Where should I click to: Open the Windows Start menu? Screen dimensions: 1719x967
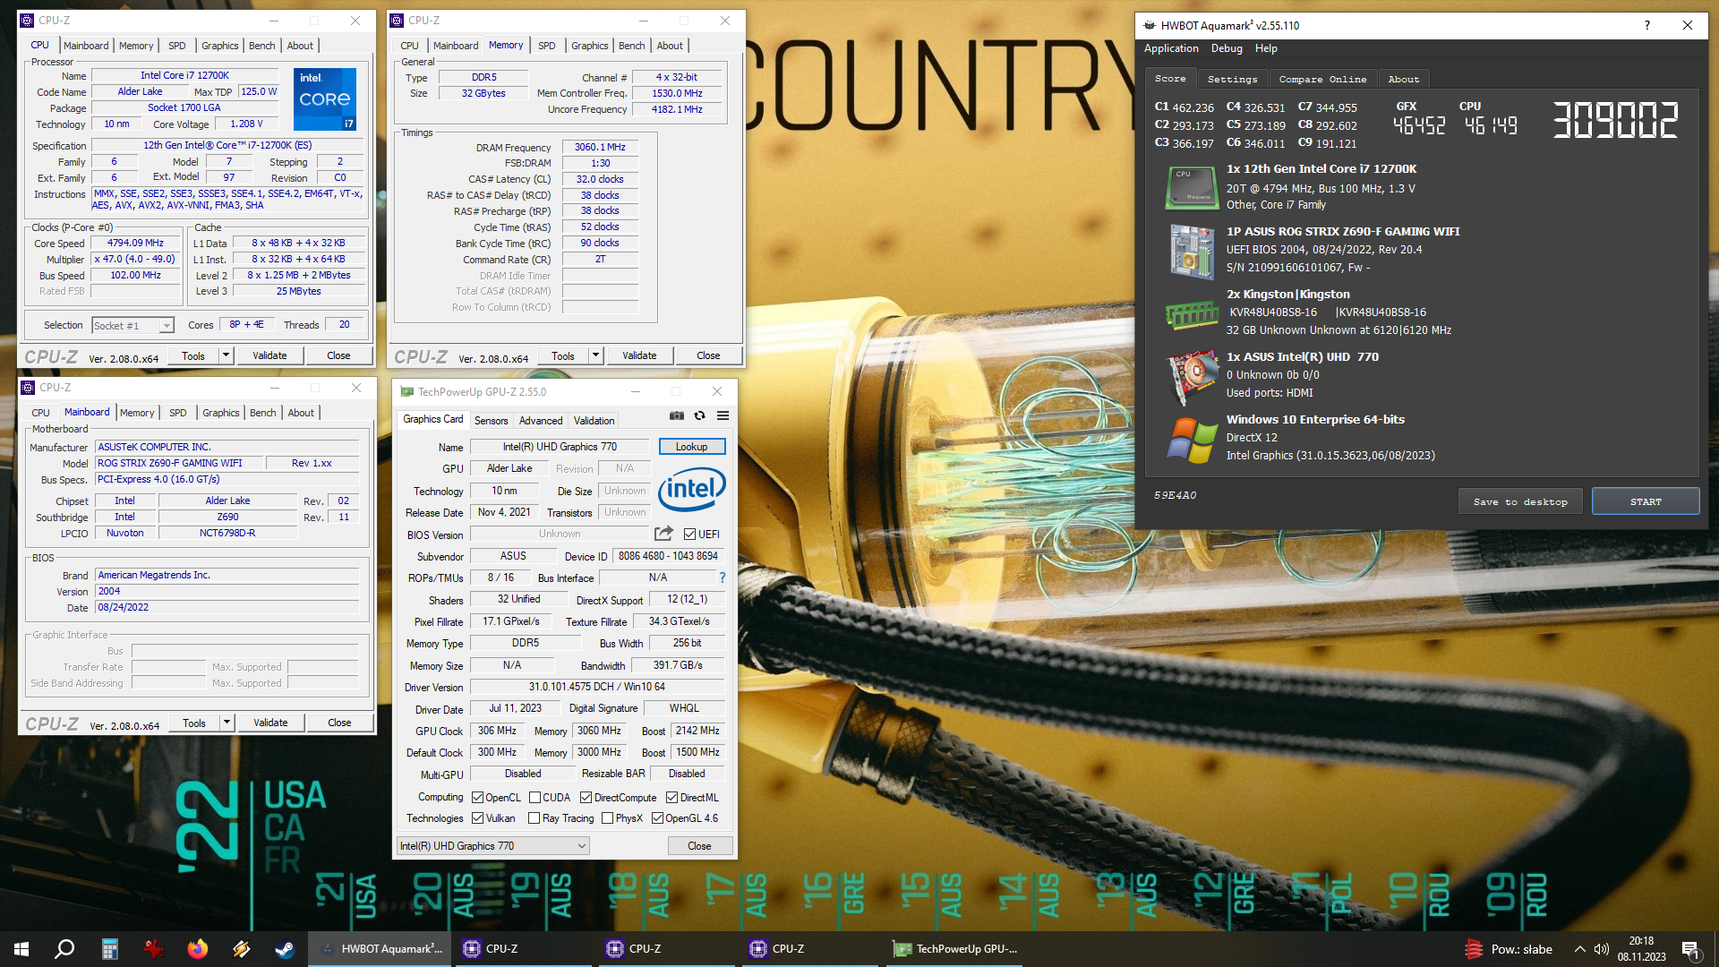(x=21, y=949)
